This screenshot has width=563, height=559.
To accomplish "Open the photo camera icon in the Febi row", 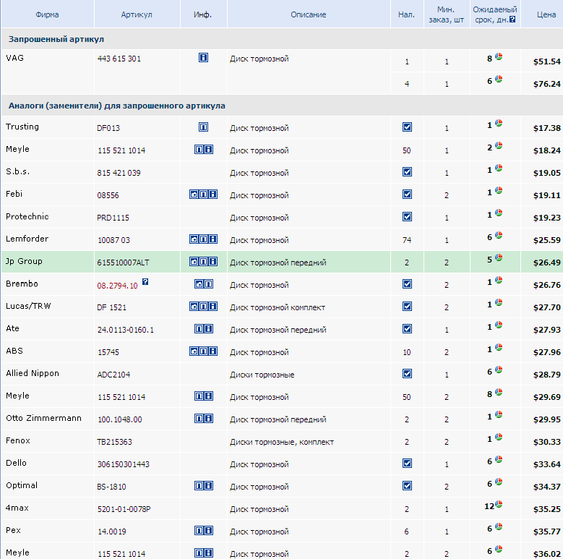I will pos(194,194).
